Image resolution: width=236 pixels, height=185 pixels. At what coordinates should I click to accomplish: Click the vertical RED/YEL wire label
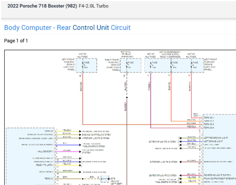170,86
